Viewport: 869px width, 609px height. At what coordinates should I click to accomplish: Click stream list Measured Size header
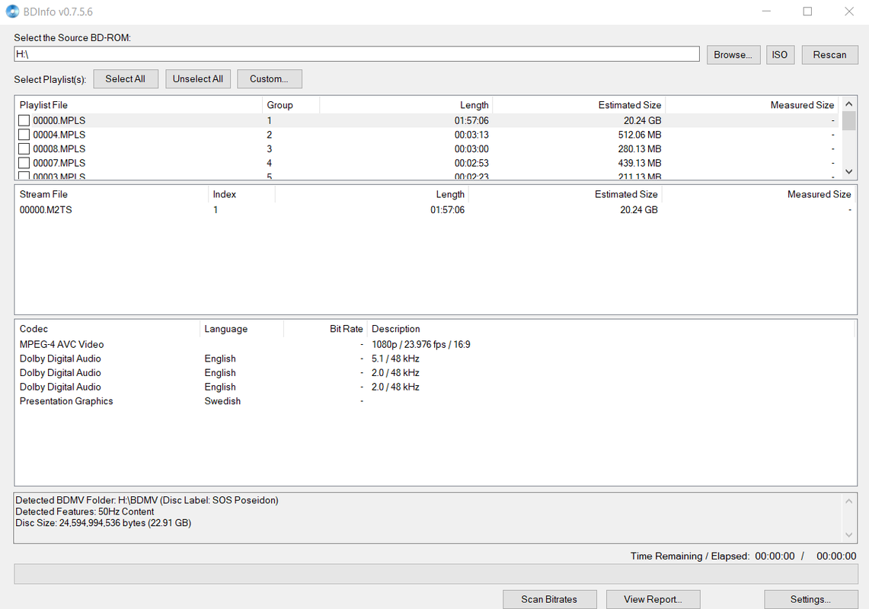(x=758, y=195)
